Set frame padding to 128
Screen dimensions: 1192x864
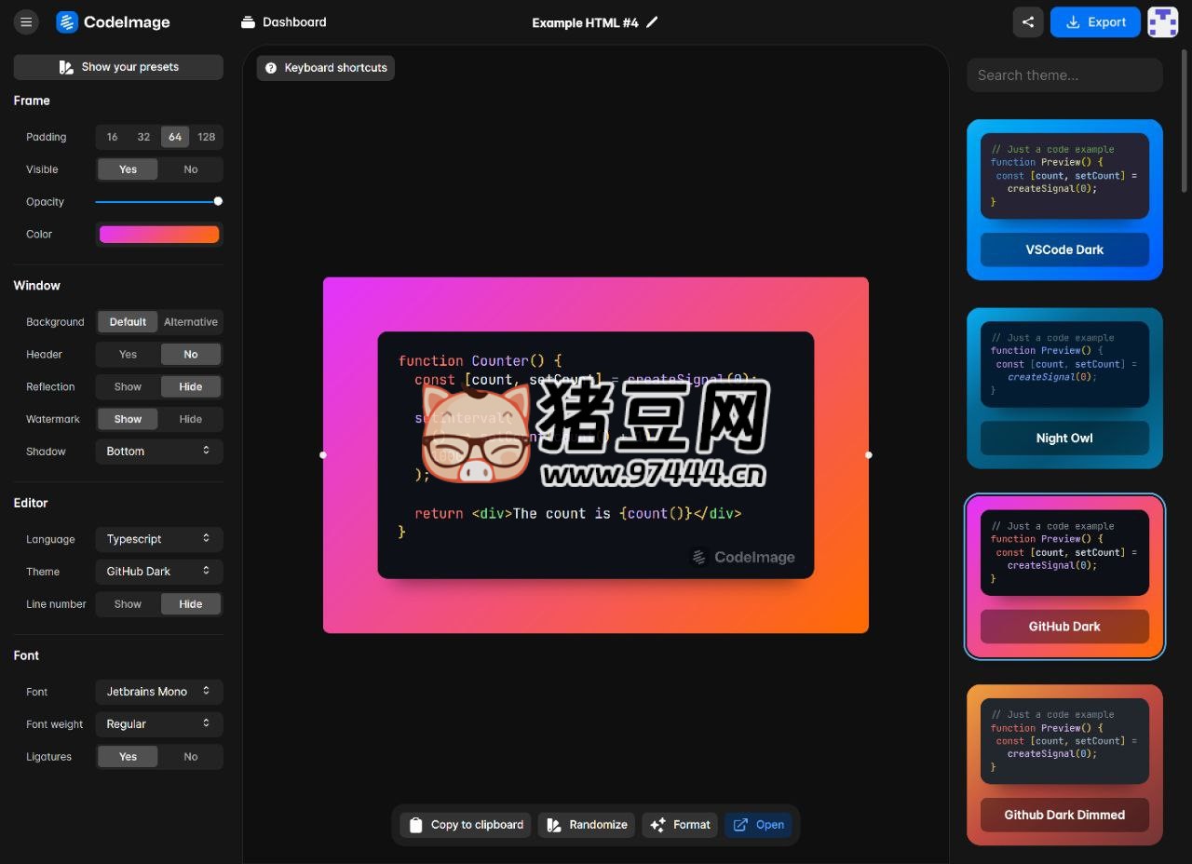(206, 137)
